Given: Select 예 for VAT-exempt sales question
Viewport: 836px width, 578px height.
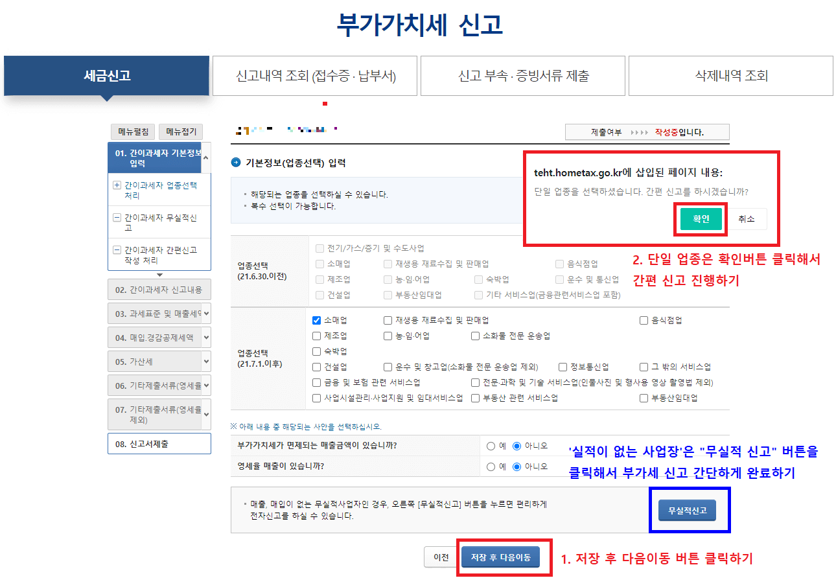Looking at the screenshot, I should point(491,445).
